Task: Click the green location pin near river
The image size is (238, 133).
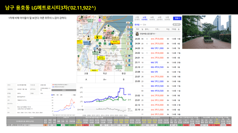Action: point(108,26)
